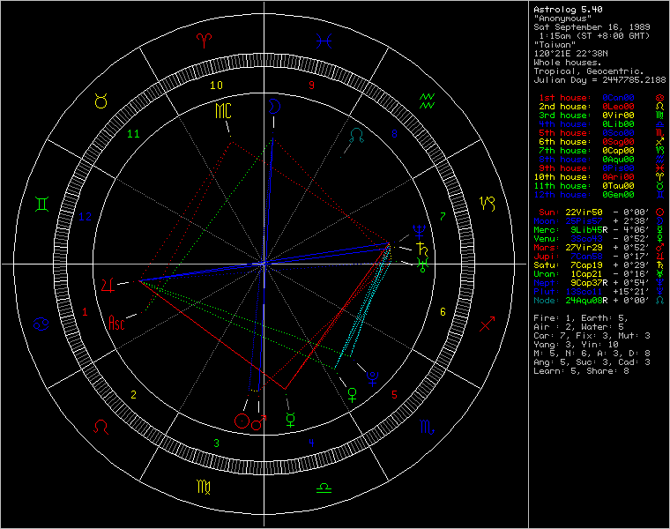Click the '"Taiwan"' location line
This screenshot has width=670, height=529.
(555, 44)
